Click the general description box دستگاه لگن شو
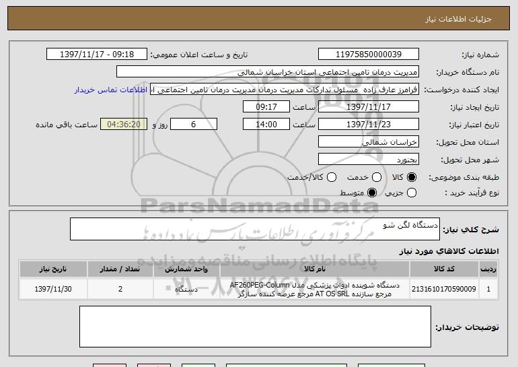 pyautogui.click(x=255, y=229)
